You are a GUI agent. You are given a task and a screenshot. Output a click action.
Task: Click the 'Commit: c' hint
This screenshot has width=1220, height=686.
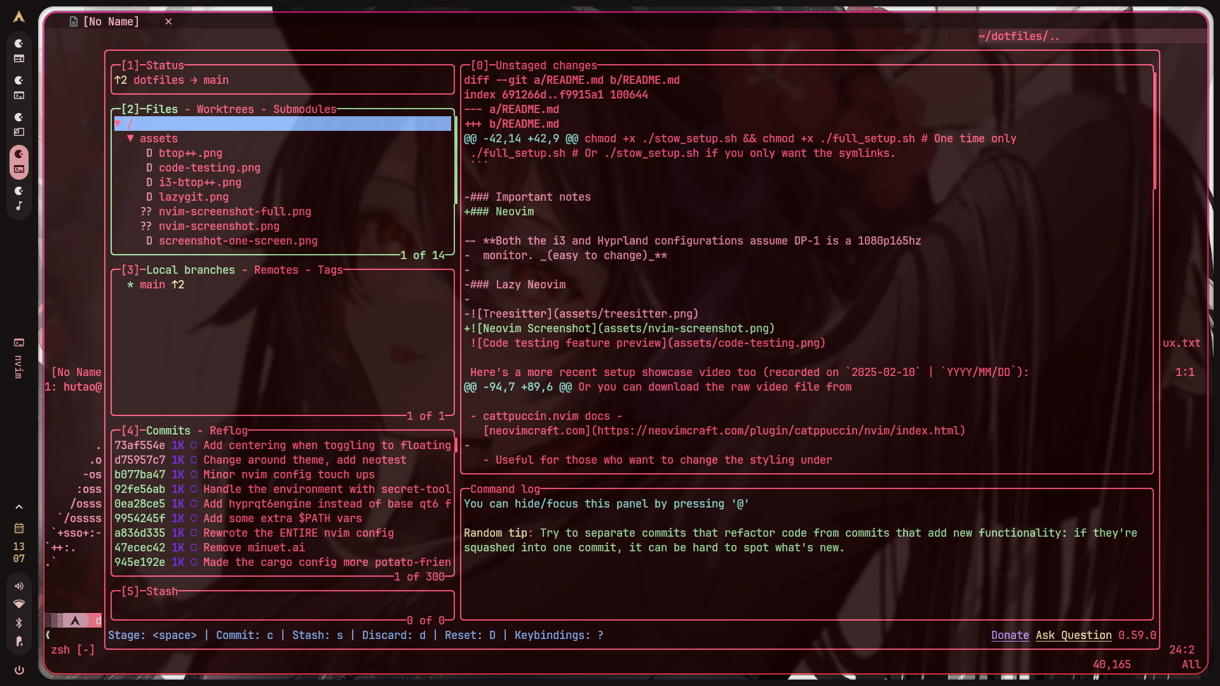(x=245, y=635)
